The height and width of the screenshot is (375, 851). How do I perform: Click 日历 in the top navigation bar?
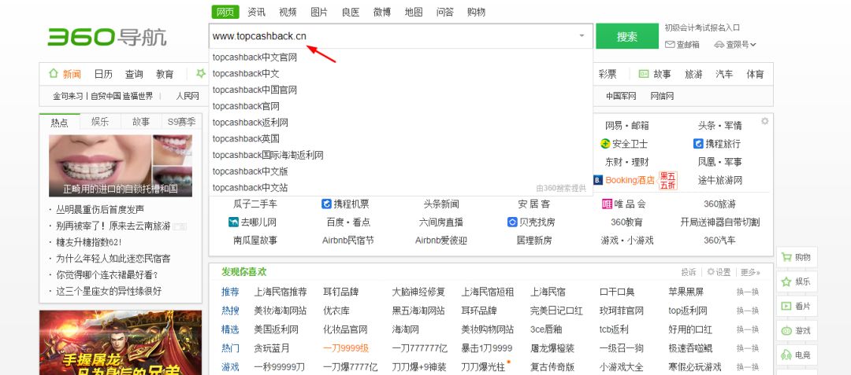tap(103, 74)
